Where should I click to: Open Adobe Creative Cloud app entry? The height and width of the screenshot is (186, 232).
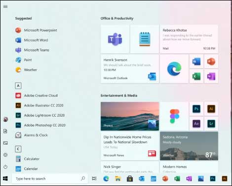point(37,95)
